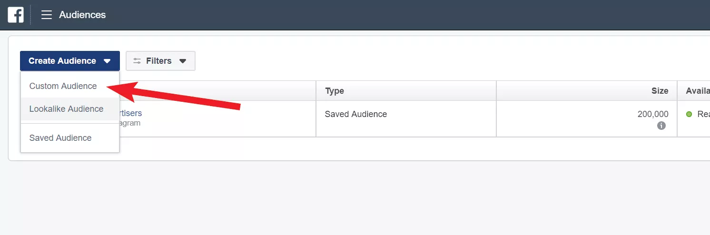The height and width of the screenshot is (235, 710).
Task: Open the hamburger navigation menu
Action: 46,15
